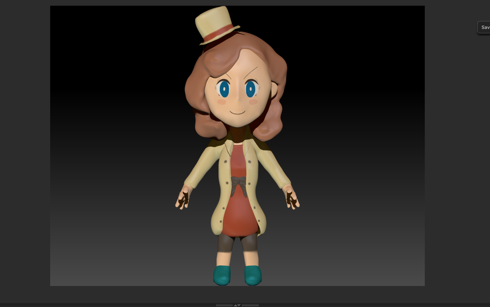The image size is (490, 307).
Task: Click the teal shoe on the viewport's left
Action: (x=222, y=275)
